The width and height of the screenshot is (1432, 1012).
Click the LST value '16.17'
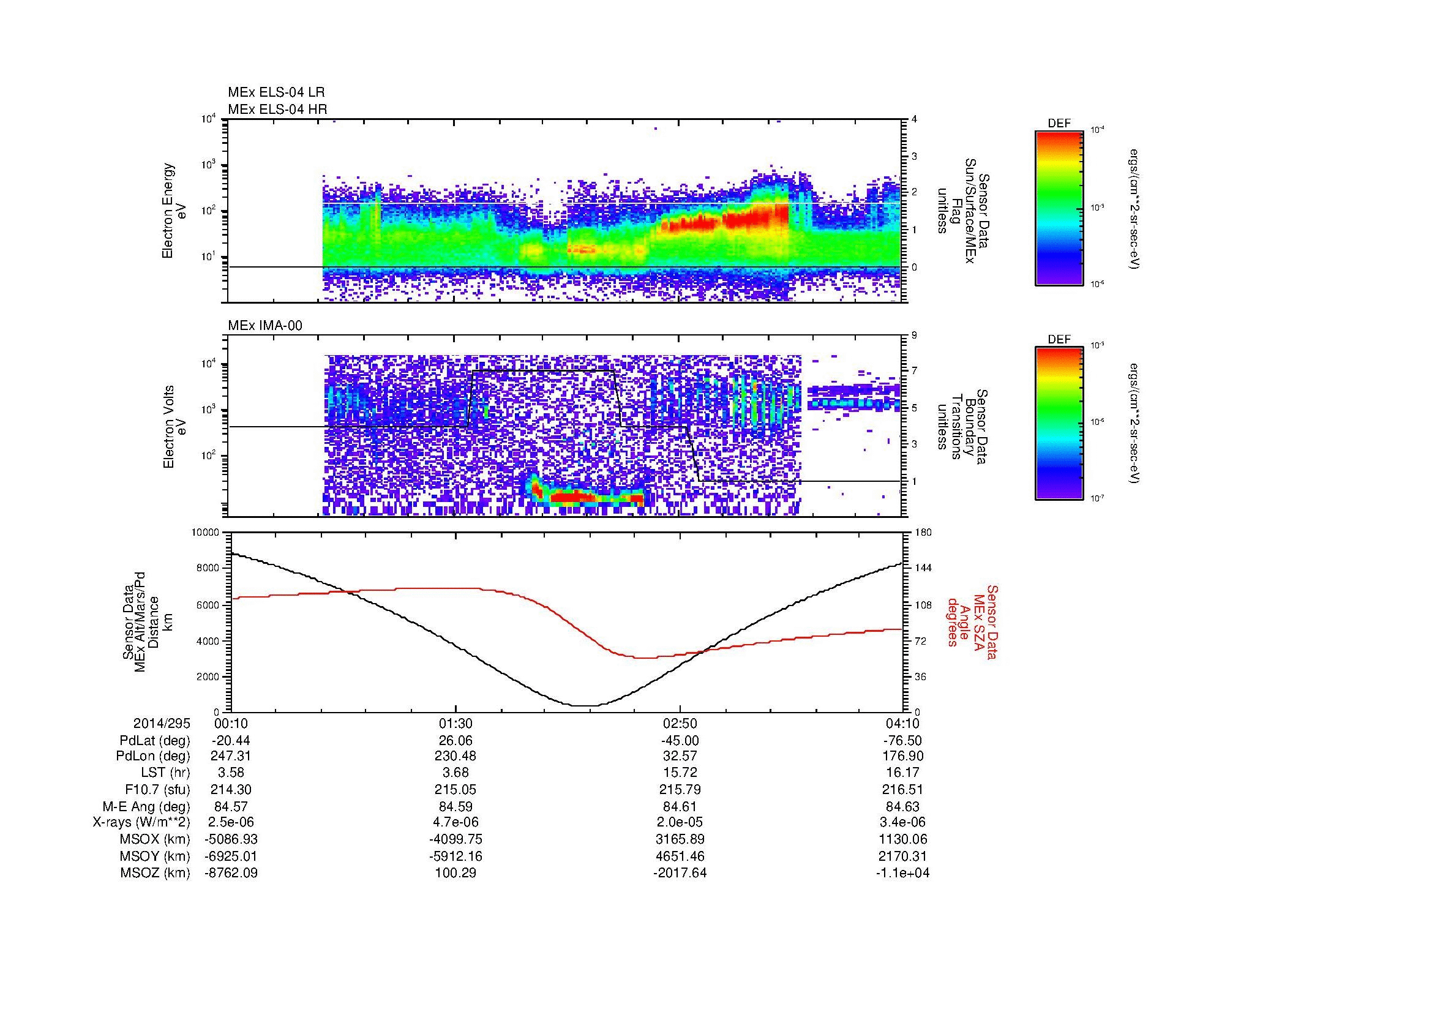coord(902,773)
